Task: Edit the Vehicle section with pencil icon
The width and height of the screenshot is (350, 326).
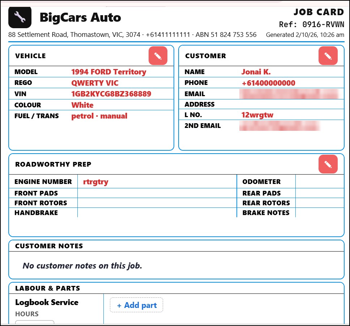Action: coord(158,56)
